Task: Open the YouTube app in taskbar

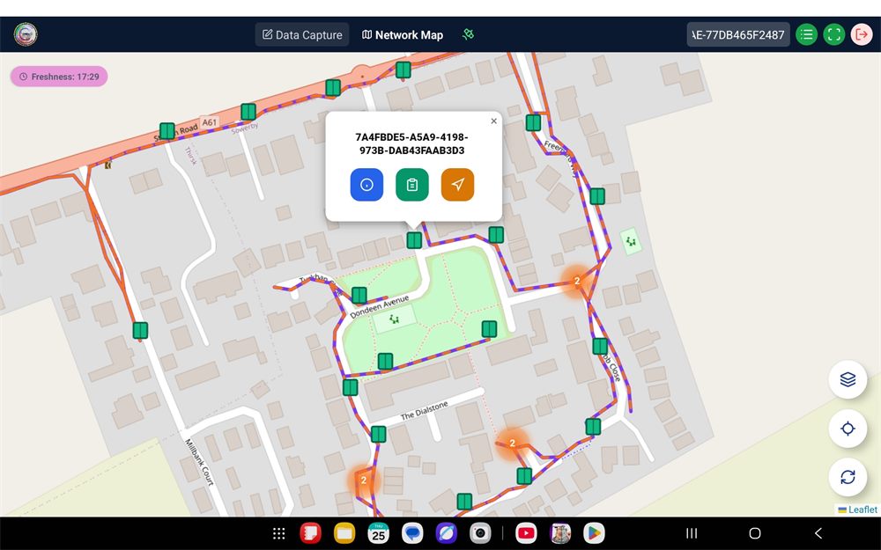Action: coord(526,533)
